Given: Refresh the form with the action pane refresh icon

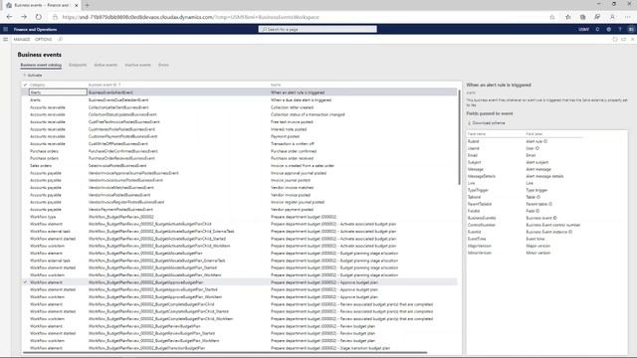Looking at the screenshot, I should [x=615, y=40].
